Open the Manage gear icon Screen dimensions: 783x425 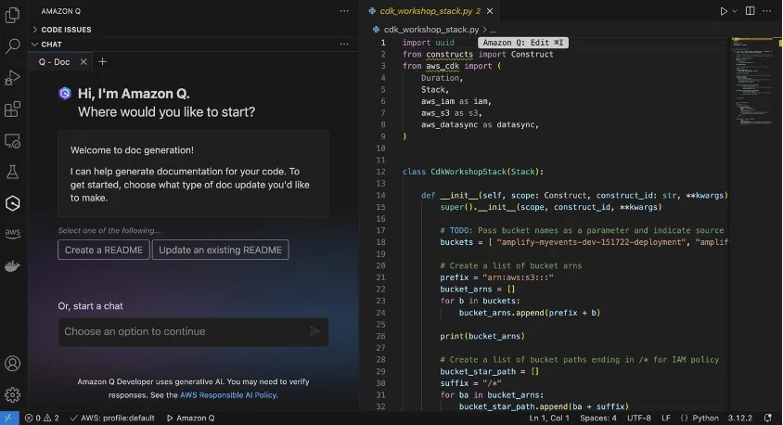[x=12, y=394]
